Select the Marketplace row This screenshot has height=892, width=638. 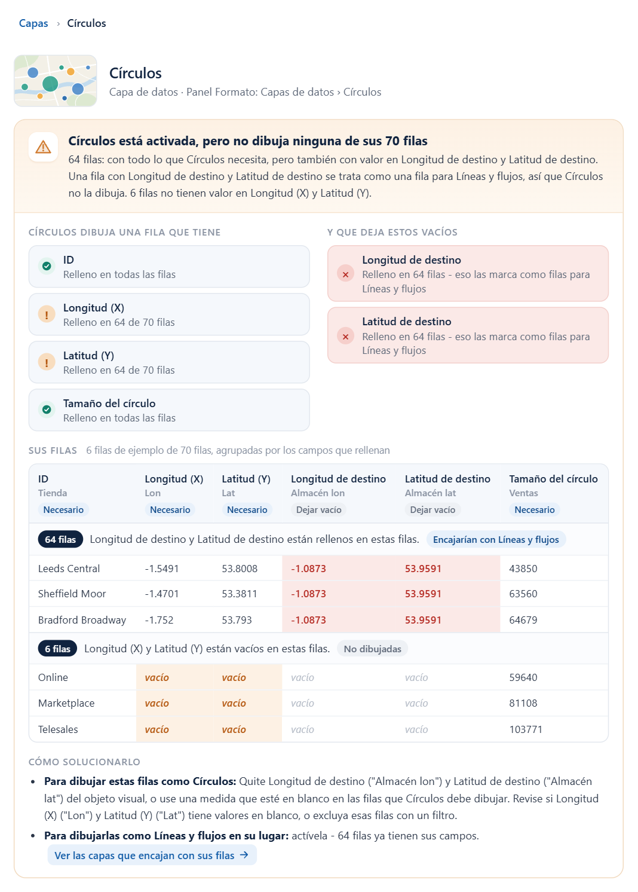[x=318, y=703]
